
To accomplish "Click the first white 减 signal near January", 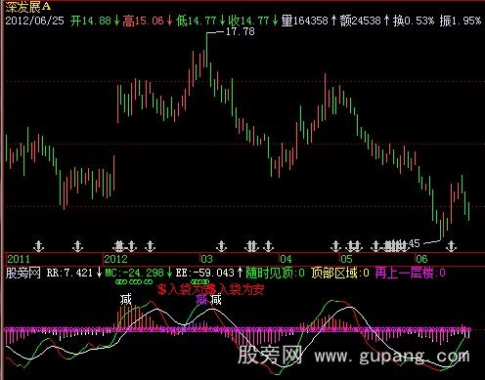I will pos(125,299).
